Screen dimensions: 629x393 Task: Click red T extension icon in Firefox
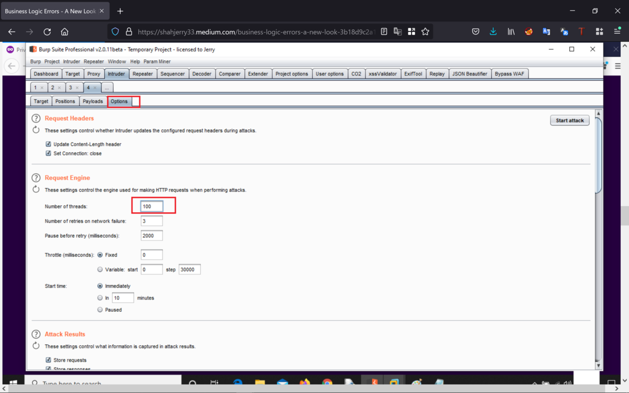[x=581, y=32]
